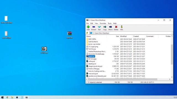This screenshot has width=177, height=99.
Task: Click the 7-Zip title bar icon
Action: (87, 20)
